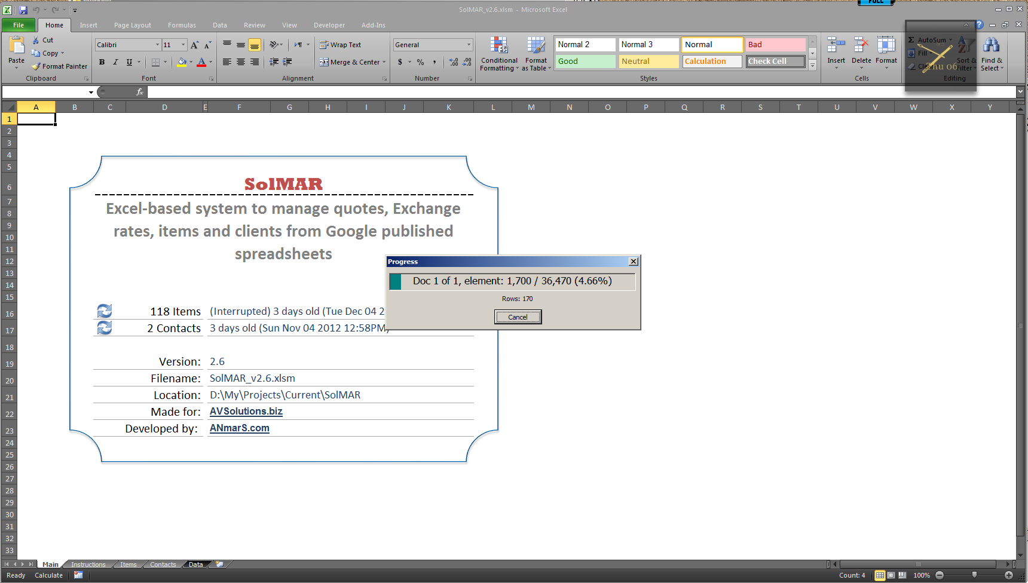1028x583 pixels.
Task: Toggle Bold formatting
Action: 102,62
